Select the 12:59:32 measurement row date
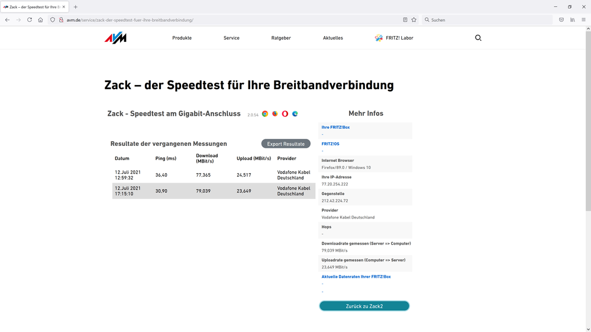This screenshot has width=591, height=332. [128, 175]
